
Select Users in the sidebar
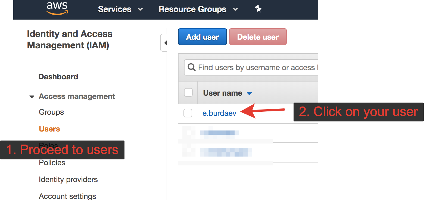(x=49, y=129)
